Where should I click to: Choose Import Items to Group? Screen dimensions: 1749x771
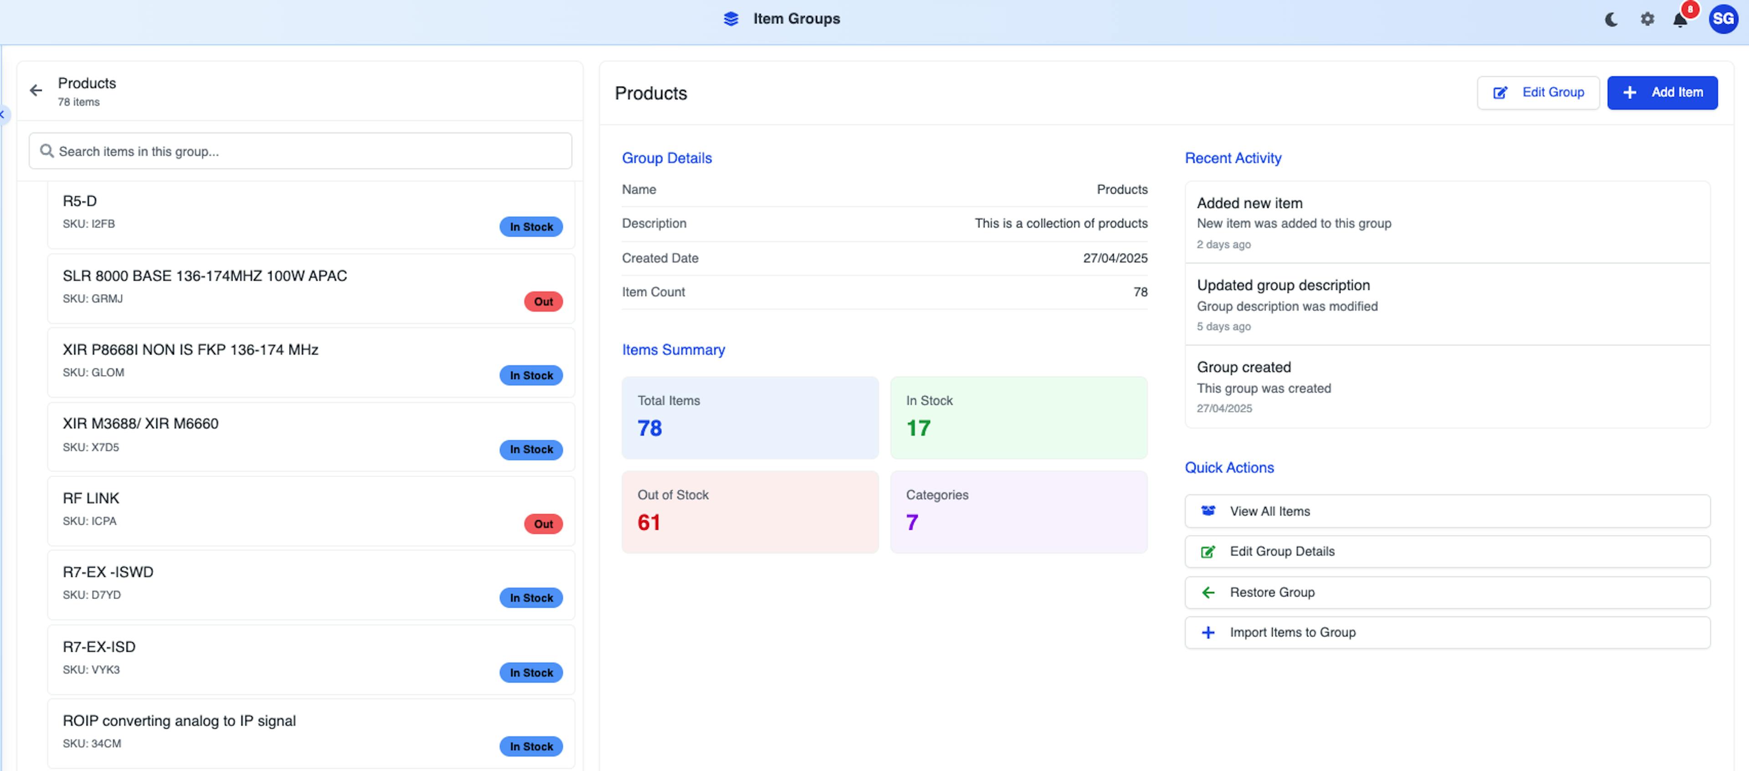tap(1447, 633)
